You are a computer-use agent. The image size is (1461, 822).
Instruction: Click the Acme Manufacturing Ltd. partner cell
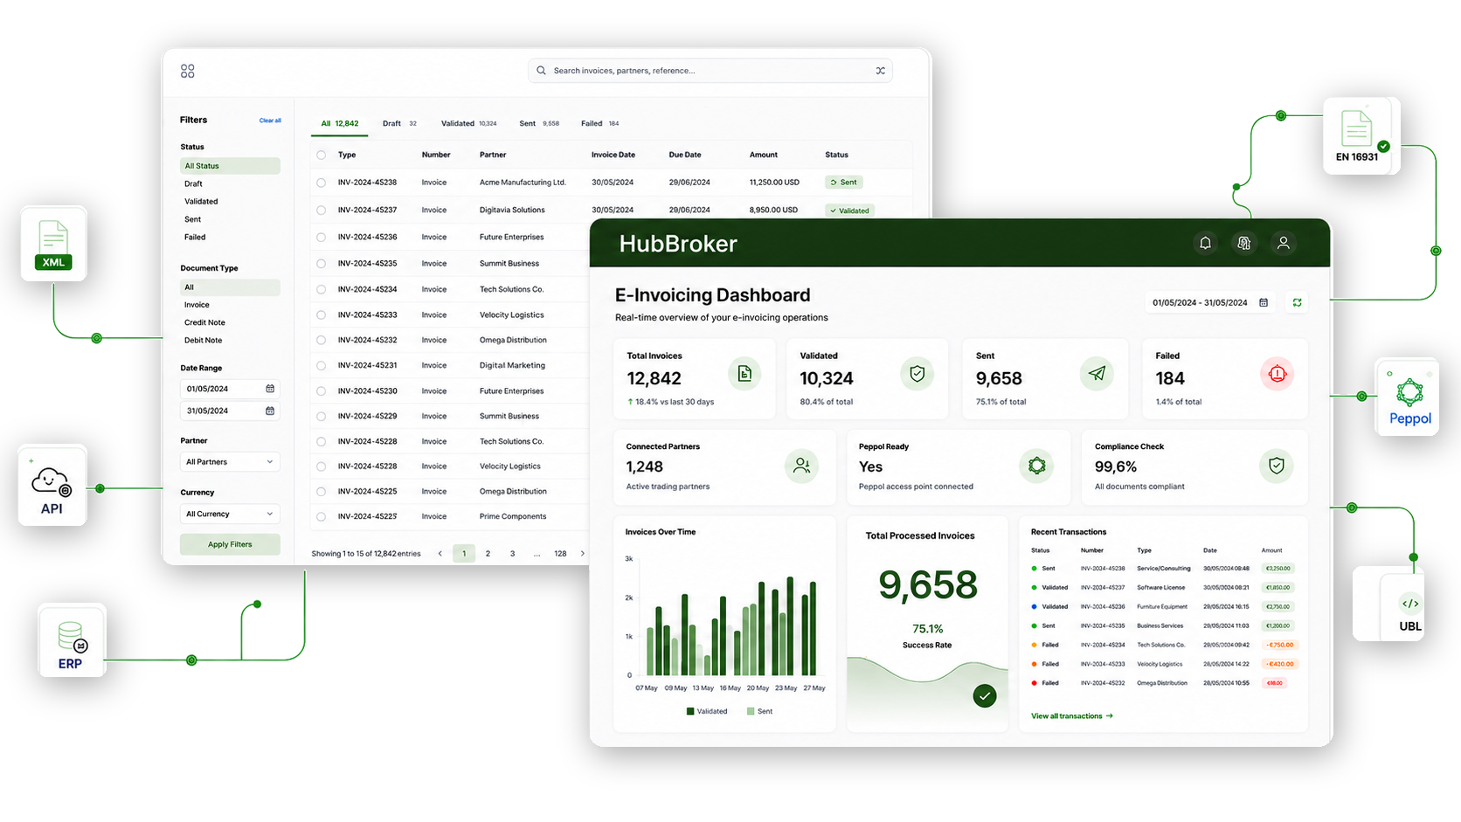pos(523,183)
